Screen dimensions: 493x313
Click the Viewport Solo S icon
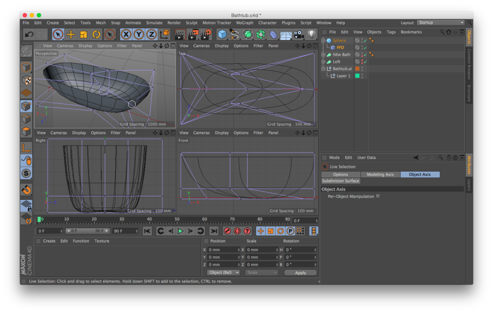click(27, 173)
